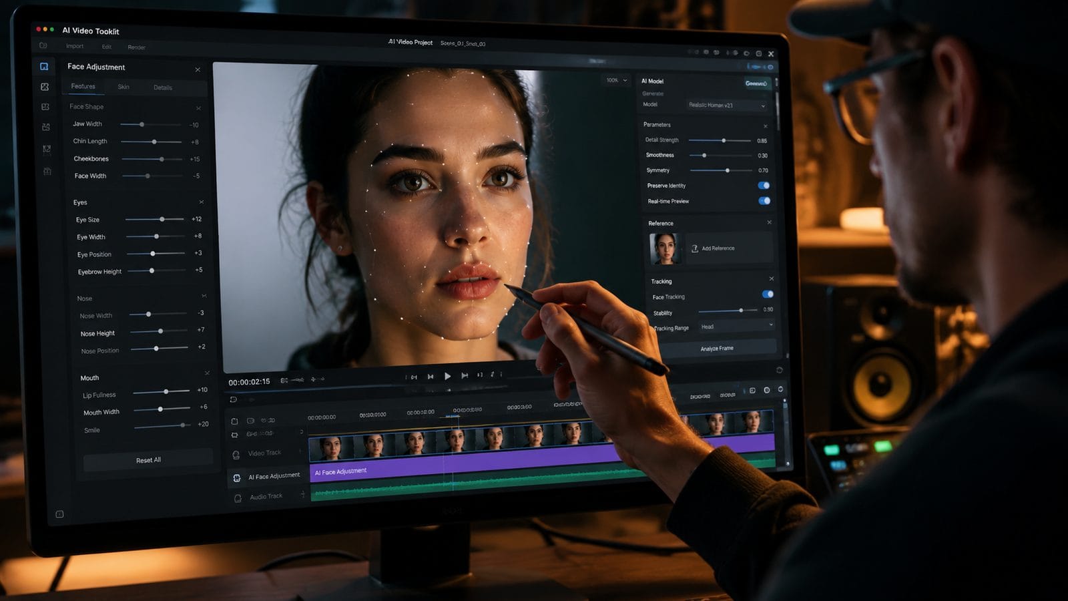Click the icon left of Add Reference
This screenshot has height=601, width=1068.
[x=695, y=248]
